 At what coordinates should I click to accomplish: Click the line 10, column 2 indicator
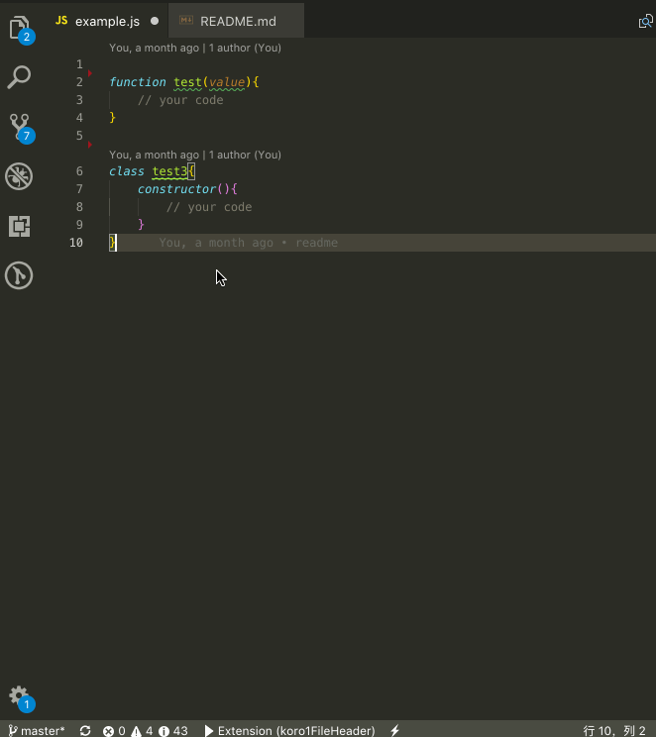[614, 730]
